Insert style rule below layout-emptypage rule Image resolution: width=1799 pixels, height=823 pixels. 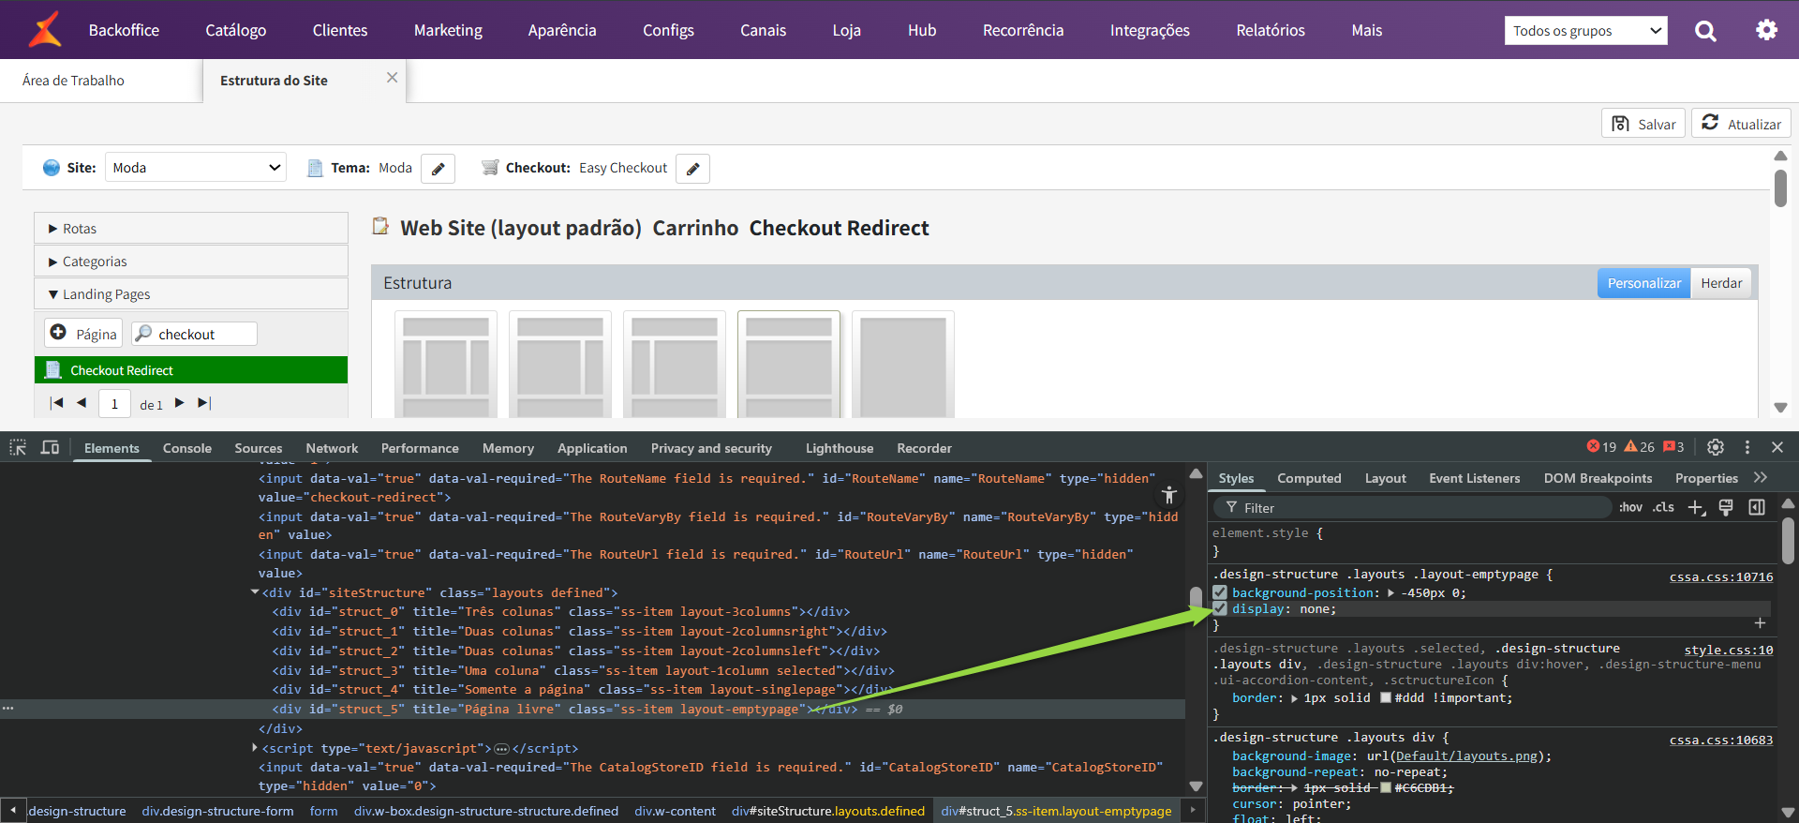1760,623
